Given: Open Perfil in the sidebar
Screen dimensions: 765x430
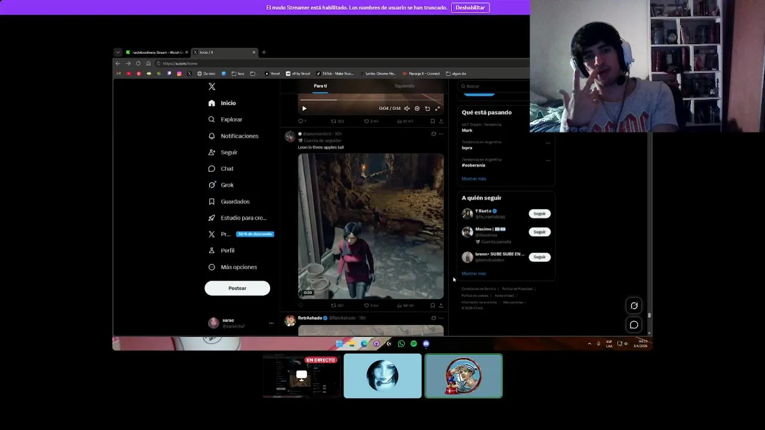Looking at the screenshot, I should click(221, 251).
